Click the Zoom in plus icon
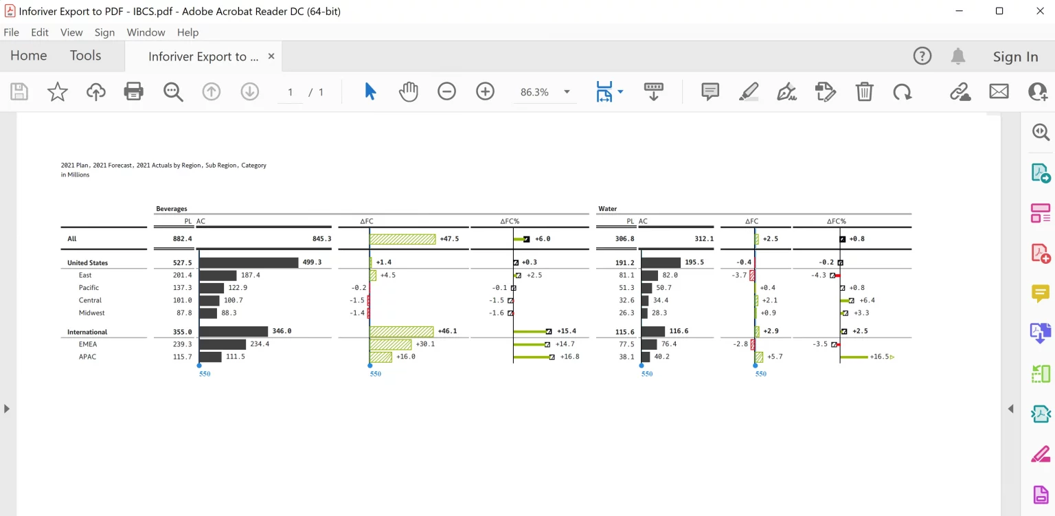1055x516 pixels. point(486,91)
